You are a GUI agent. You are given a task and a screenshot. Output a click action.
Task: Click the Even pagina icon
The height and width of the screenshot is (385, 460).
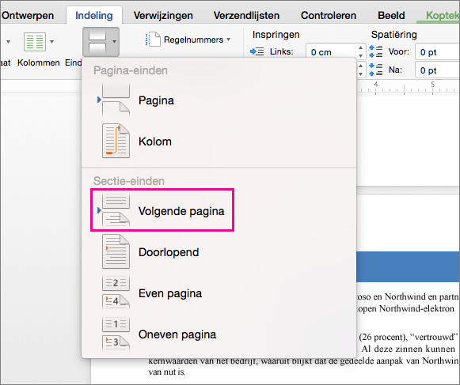coord(116,293)
